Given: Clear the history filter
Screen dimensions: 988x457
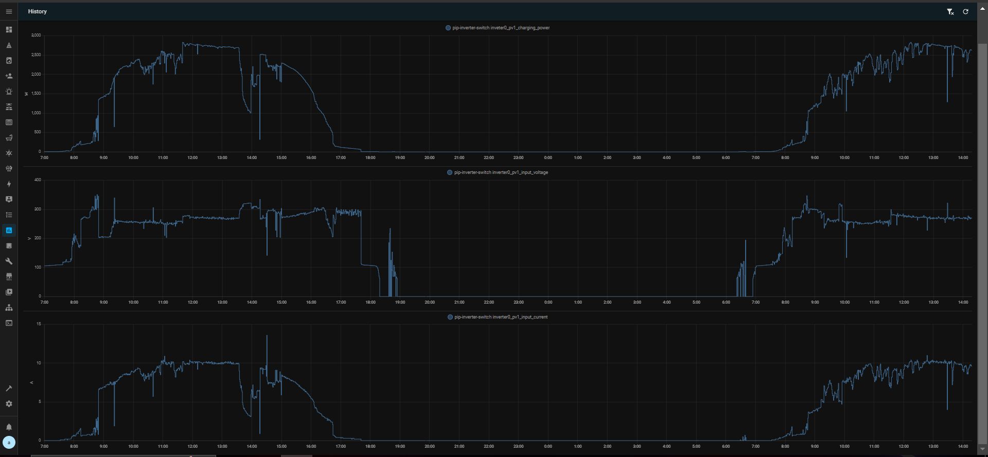Looking at the screenshot, I should [x=950, y=11].
